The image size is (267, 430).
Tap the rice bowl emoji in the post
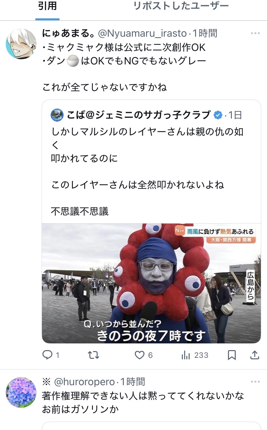[73, 61]
